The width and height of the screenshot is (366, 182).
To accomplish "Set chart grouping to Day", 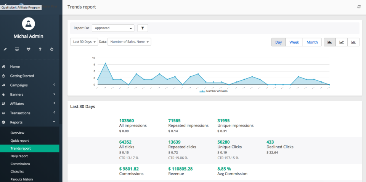I will tap(279, 42).
